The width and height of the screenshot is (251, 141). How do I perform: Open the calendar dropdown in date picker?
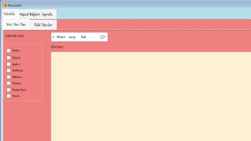point(103,37)
